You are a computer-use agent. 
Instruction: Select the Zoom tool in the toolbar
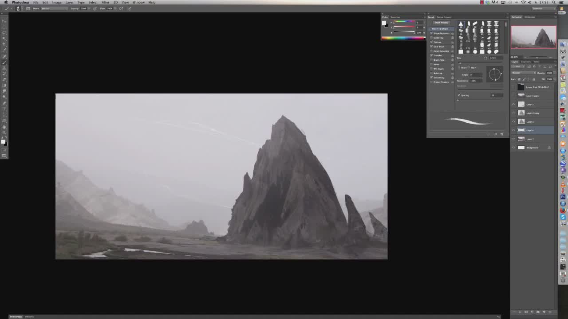tap(4, 132)
